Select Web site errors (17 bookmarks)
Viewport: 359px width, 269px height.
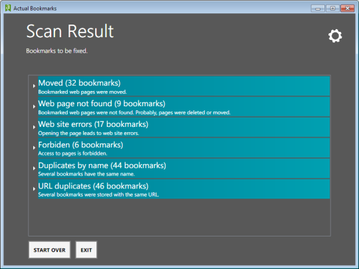click(184, 127)
